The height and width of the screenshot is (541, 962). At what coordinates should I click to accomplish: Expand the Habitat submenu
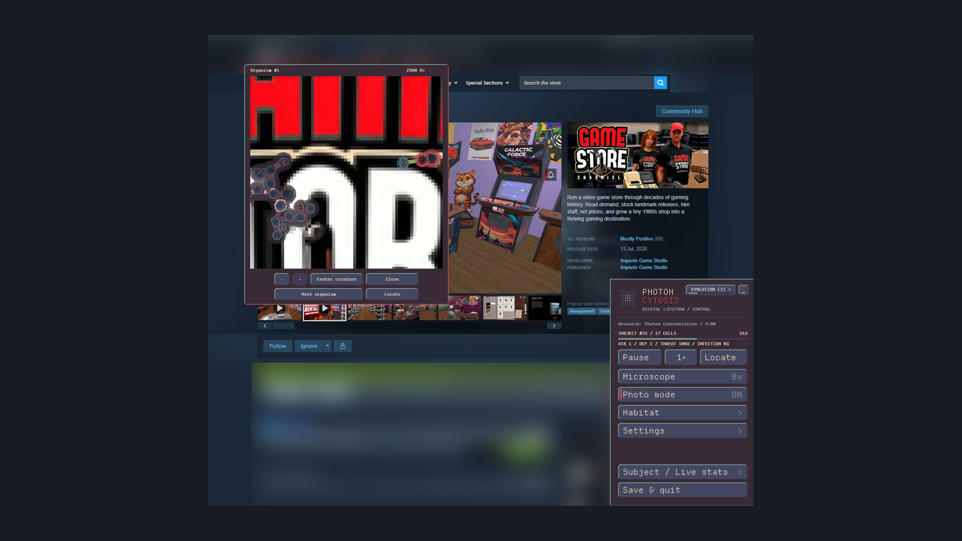coord(682,413)
